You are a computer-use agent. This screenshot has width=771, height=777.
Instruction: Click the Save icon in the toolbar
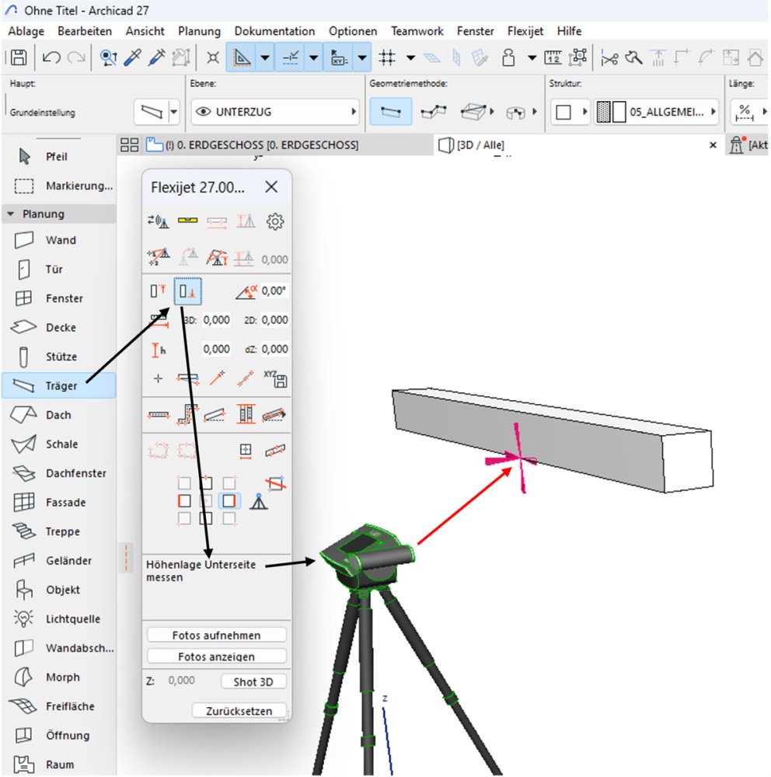(19, 57)
